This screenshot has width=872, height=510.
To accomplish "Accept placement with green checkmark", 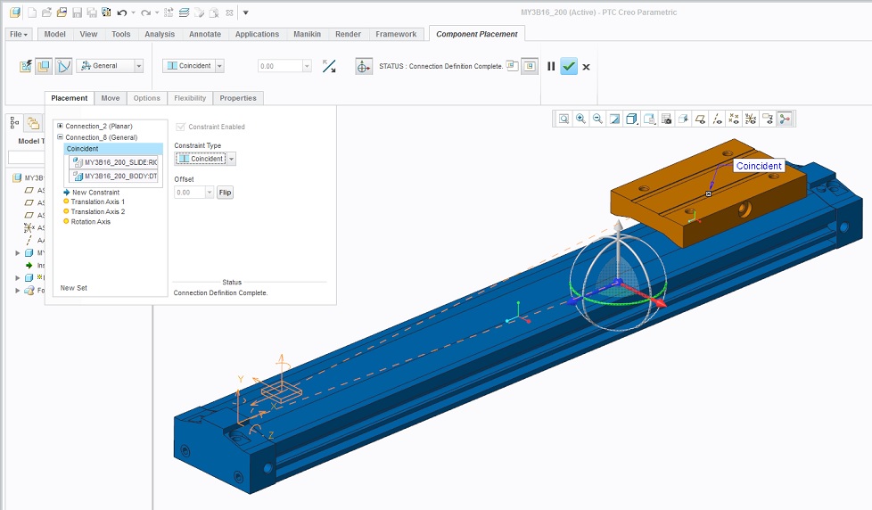I will click(x=568, y=66).
